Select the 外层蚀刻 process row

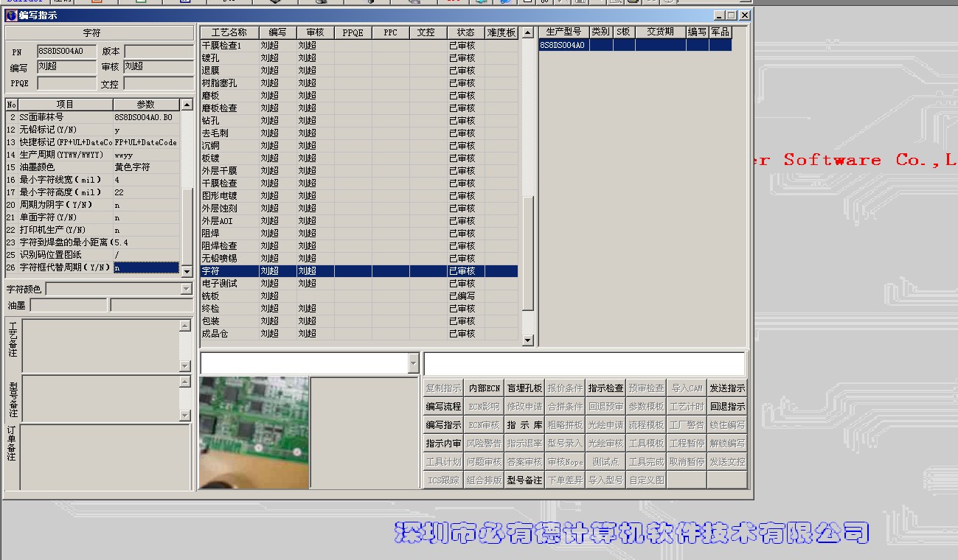tap(359, 209)
